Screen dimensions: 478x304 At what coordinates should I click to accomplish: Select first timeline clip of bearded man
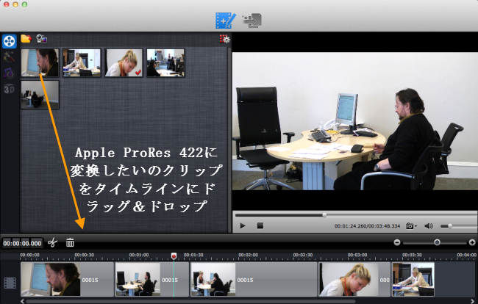coord(67,279)
